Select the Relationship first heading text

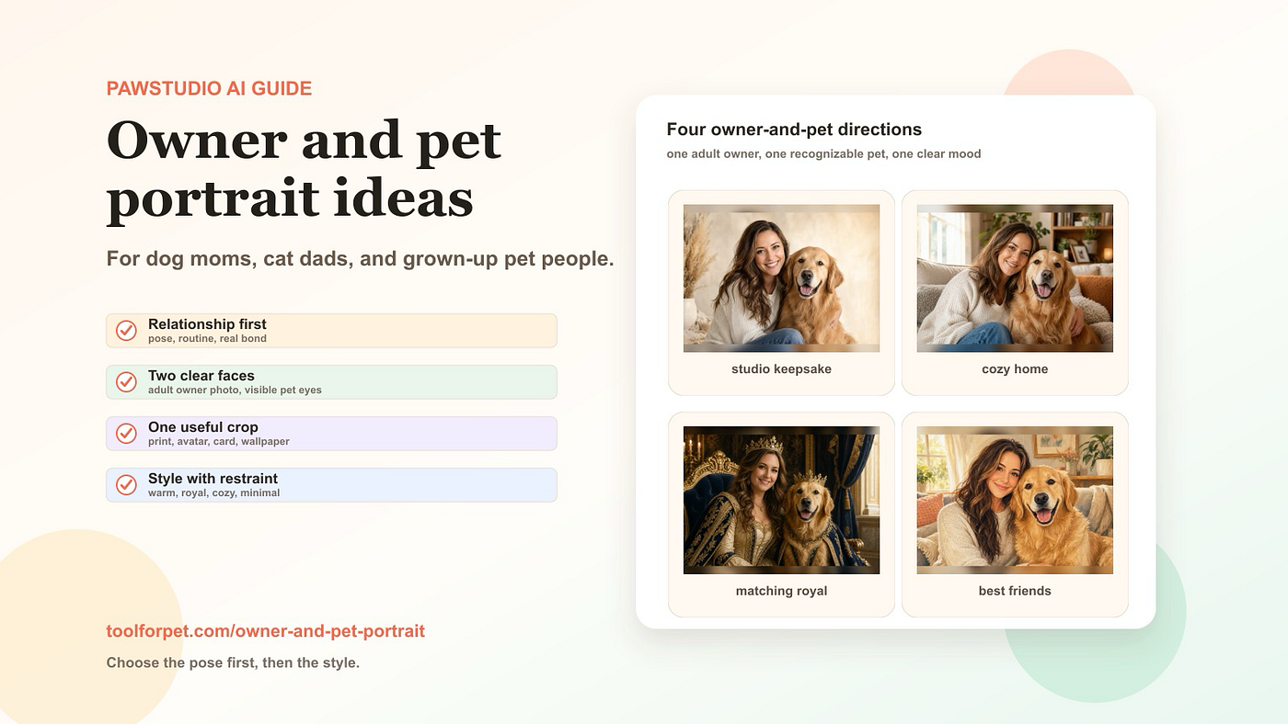point(207,324)
